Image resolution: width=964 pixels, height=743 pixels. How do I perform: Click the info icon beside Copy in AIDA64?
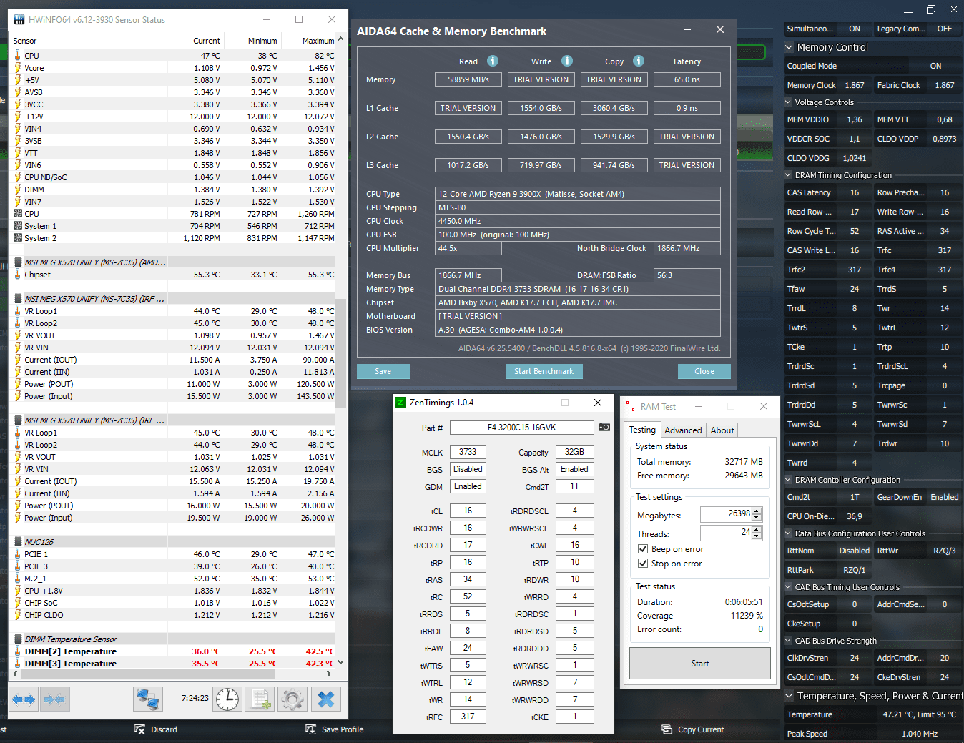tap(639, 61)
